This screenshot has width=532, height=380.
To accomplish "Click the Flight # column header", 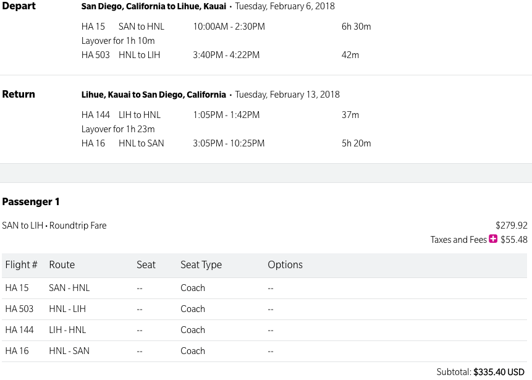I will click(21, 264).
